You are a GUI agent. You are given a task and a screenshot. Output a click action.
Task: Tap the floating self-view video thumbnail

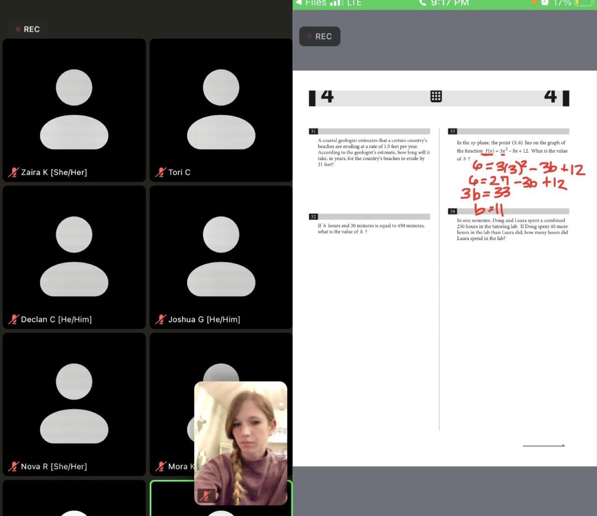coord(241,443)
